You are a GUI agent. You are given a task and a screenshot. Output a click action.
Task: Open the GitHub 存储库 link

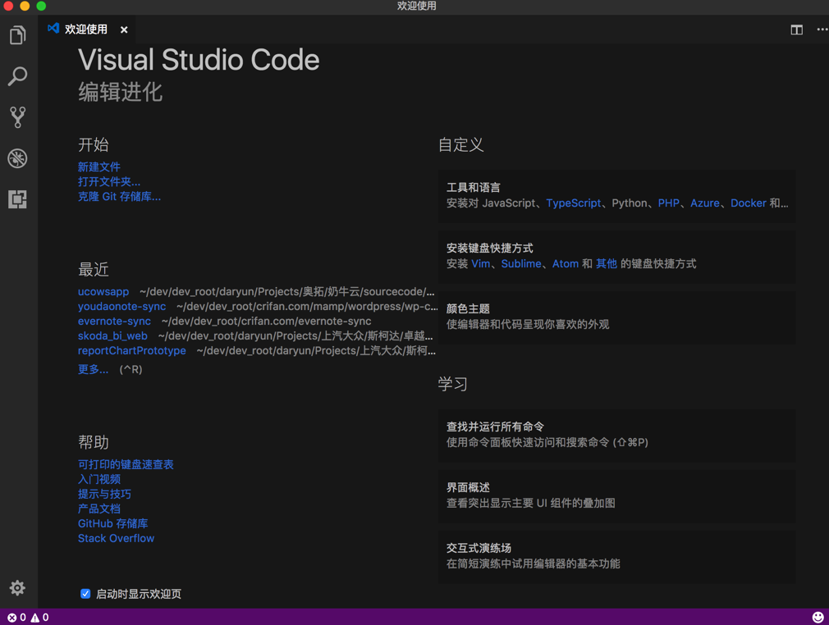(112, 523)
